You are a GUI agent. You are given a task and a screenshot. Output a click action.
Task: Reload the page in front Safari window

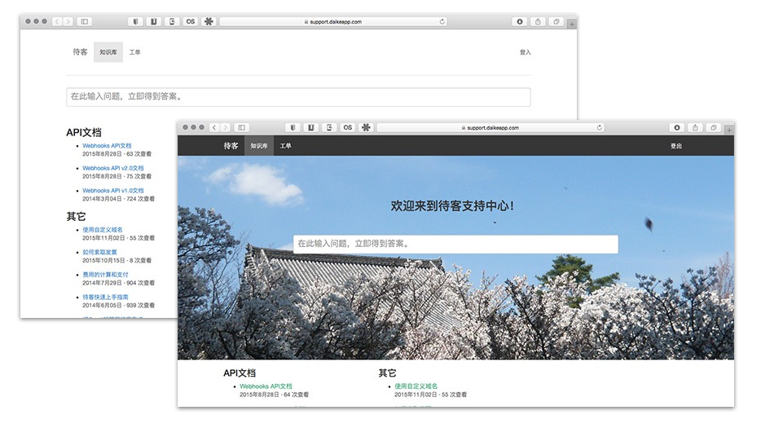600,128
